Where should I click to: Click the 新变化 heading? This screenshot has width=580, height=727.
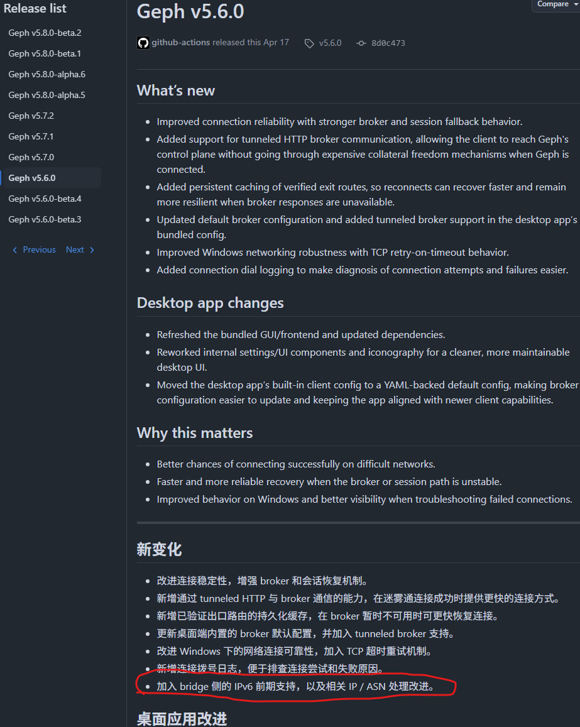[x=159, y=550]
